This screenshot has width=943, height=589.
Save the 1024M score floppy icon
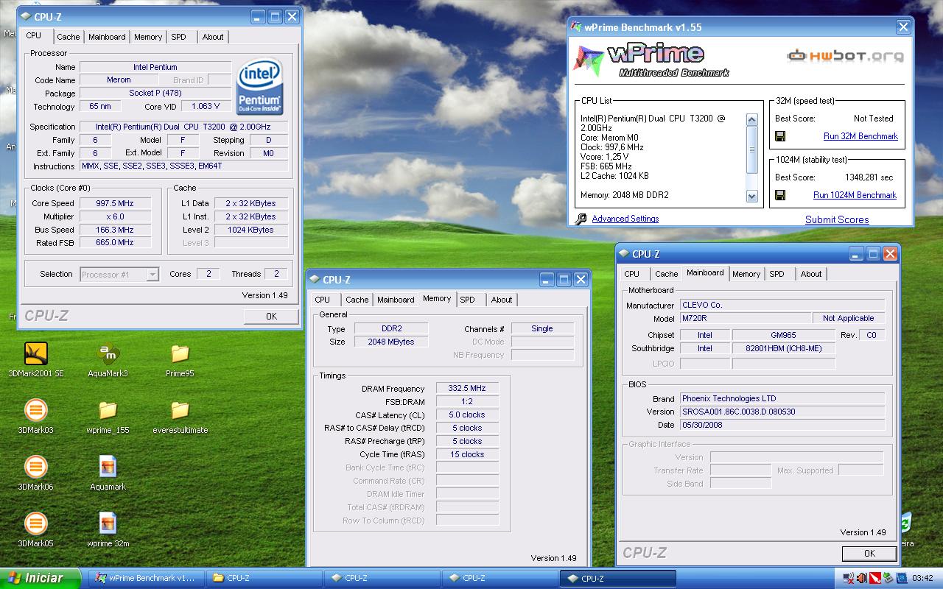tap(780, 195)
